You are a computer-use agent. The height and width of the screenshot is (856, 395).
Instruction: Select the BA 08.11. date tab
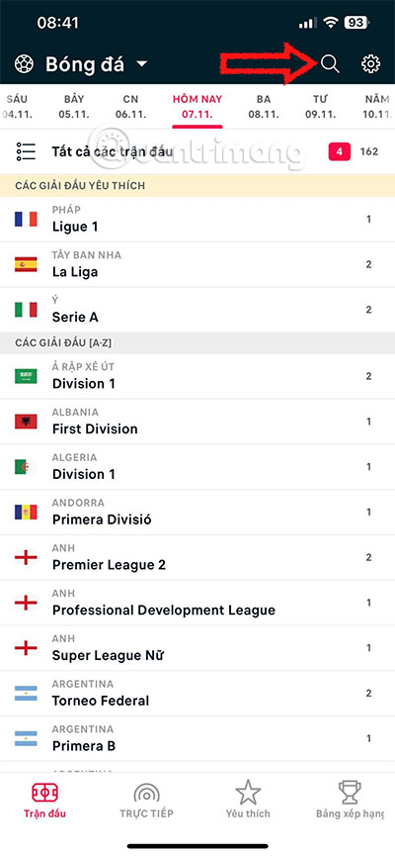click(x=264, y=107)
